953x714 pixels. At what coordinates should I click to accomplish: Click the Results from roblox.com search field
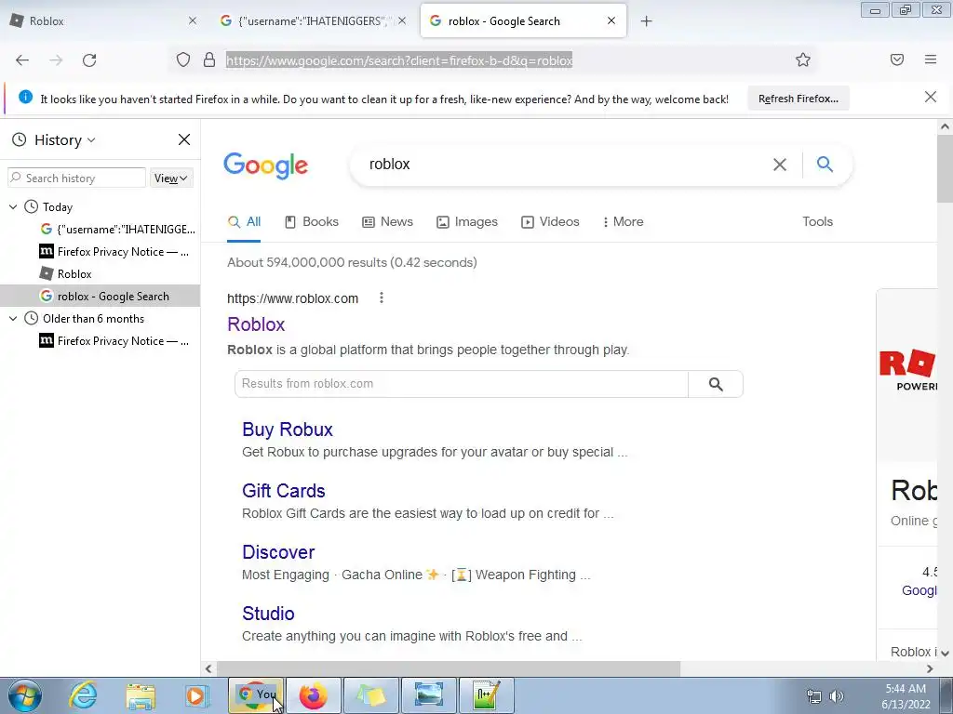(462, 384)
